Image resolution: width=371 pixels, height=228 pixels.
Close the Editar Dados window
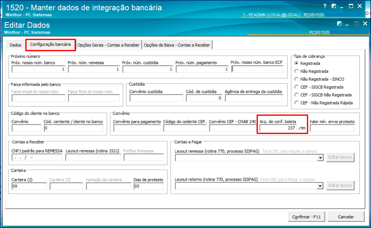pos(365,23)
